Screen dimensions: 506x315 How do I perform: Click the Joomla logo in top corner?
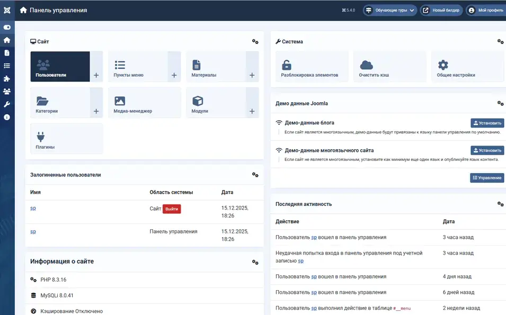click(7, 10)
